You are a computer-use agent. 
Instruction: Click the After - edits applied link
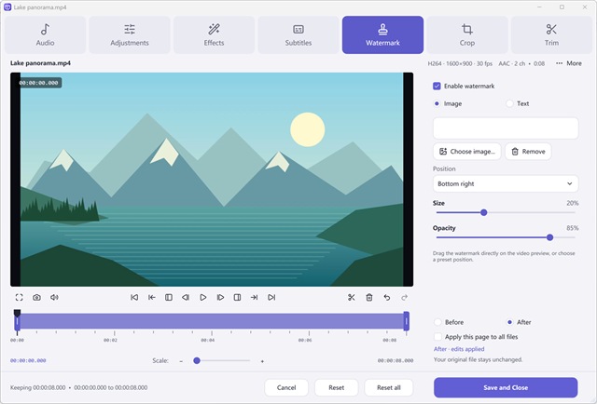click(x=459, y=349)
